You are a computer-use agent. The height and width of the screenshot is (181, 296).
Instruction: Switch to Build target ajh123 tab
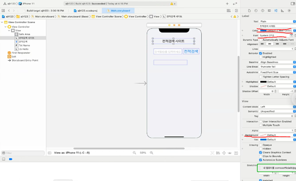click(x=43, y=10)
